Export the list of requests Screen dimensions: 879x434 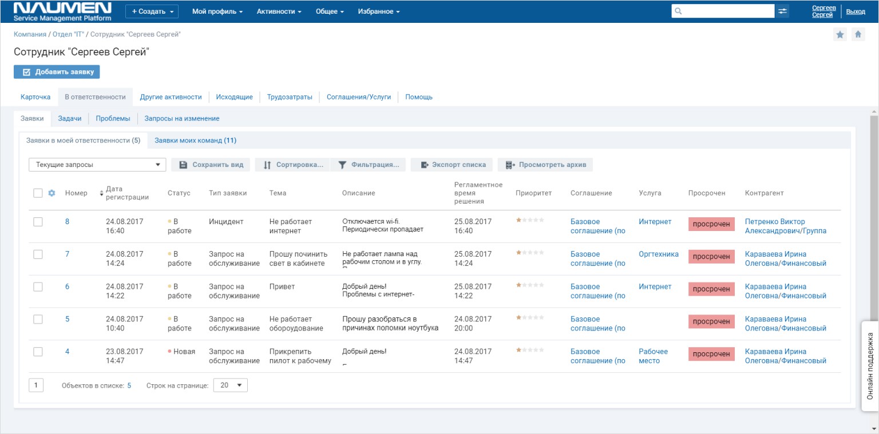click(x=452, y=165)
